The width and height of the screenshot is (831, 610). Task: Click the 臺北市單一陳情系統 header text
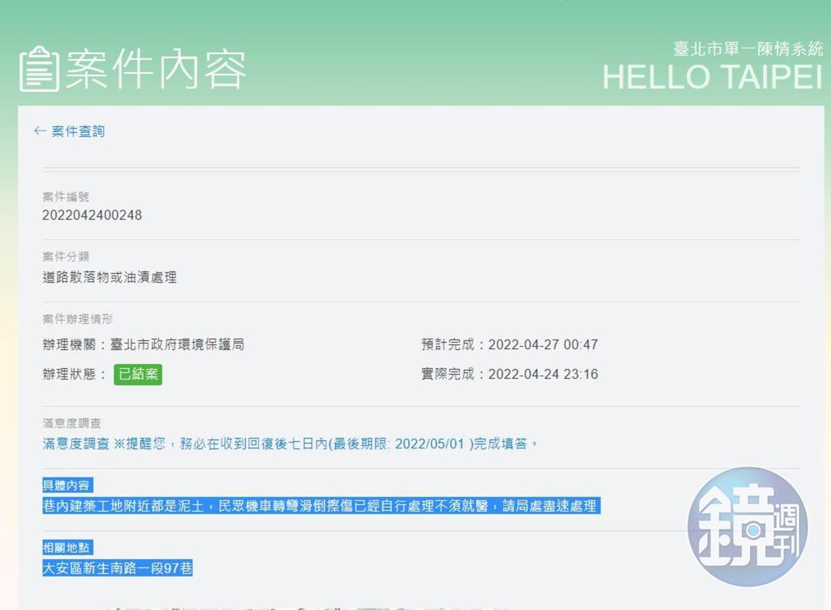click(748, 49)
